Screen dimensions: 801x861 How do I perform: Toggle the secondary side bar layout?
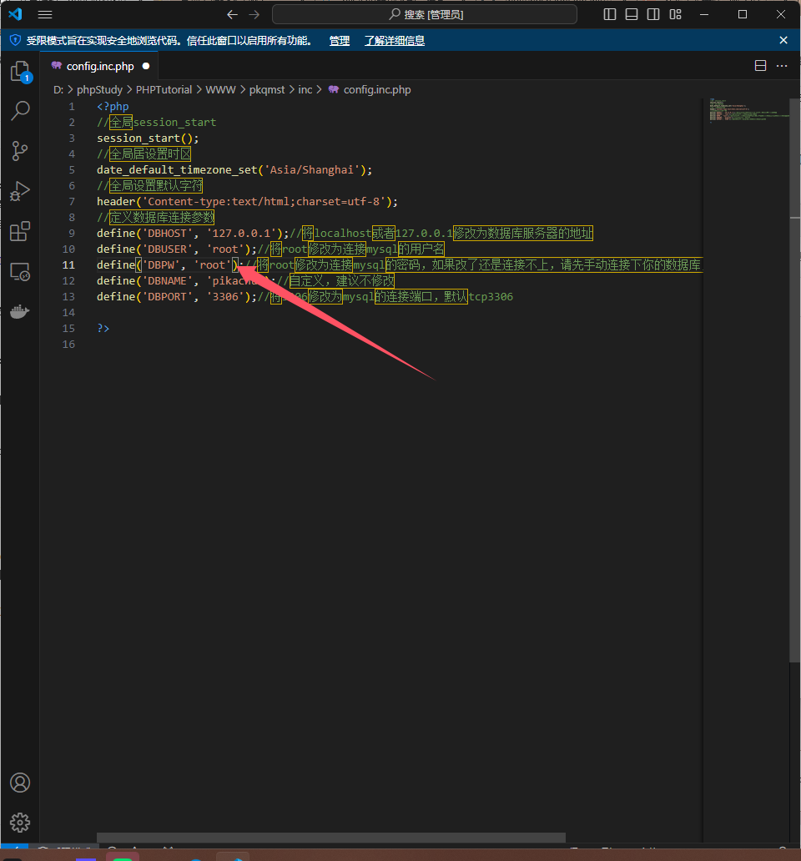pos(653,14)
